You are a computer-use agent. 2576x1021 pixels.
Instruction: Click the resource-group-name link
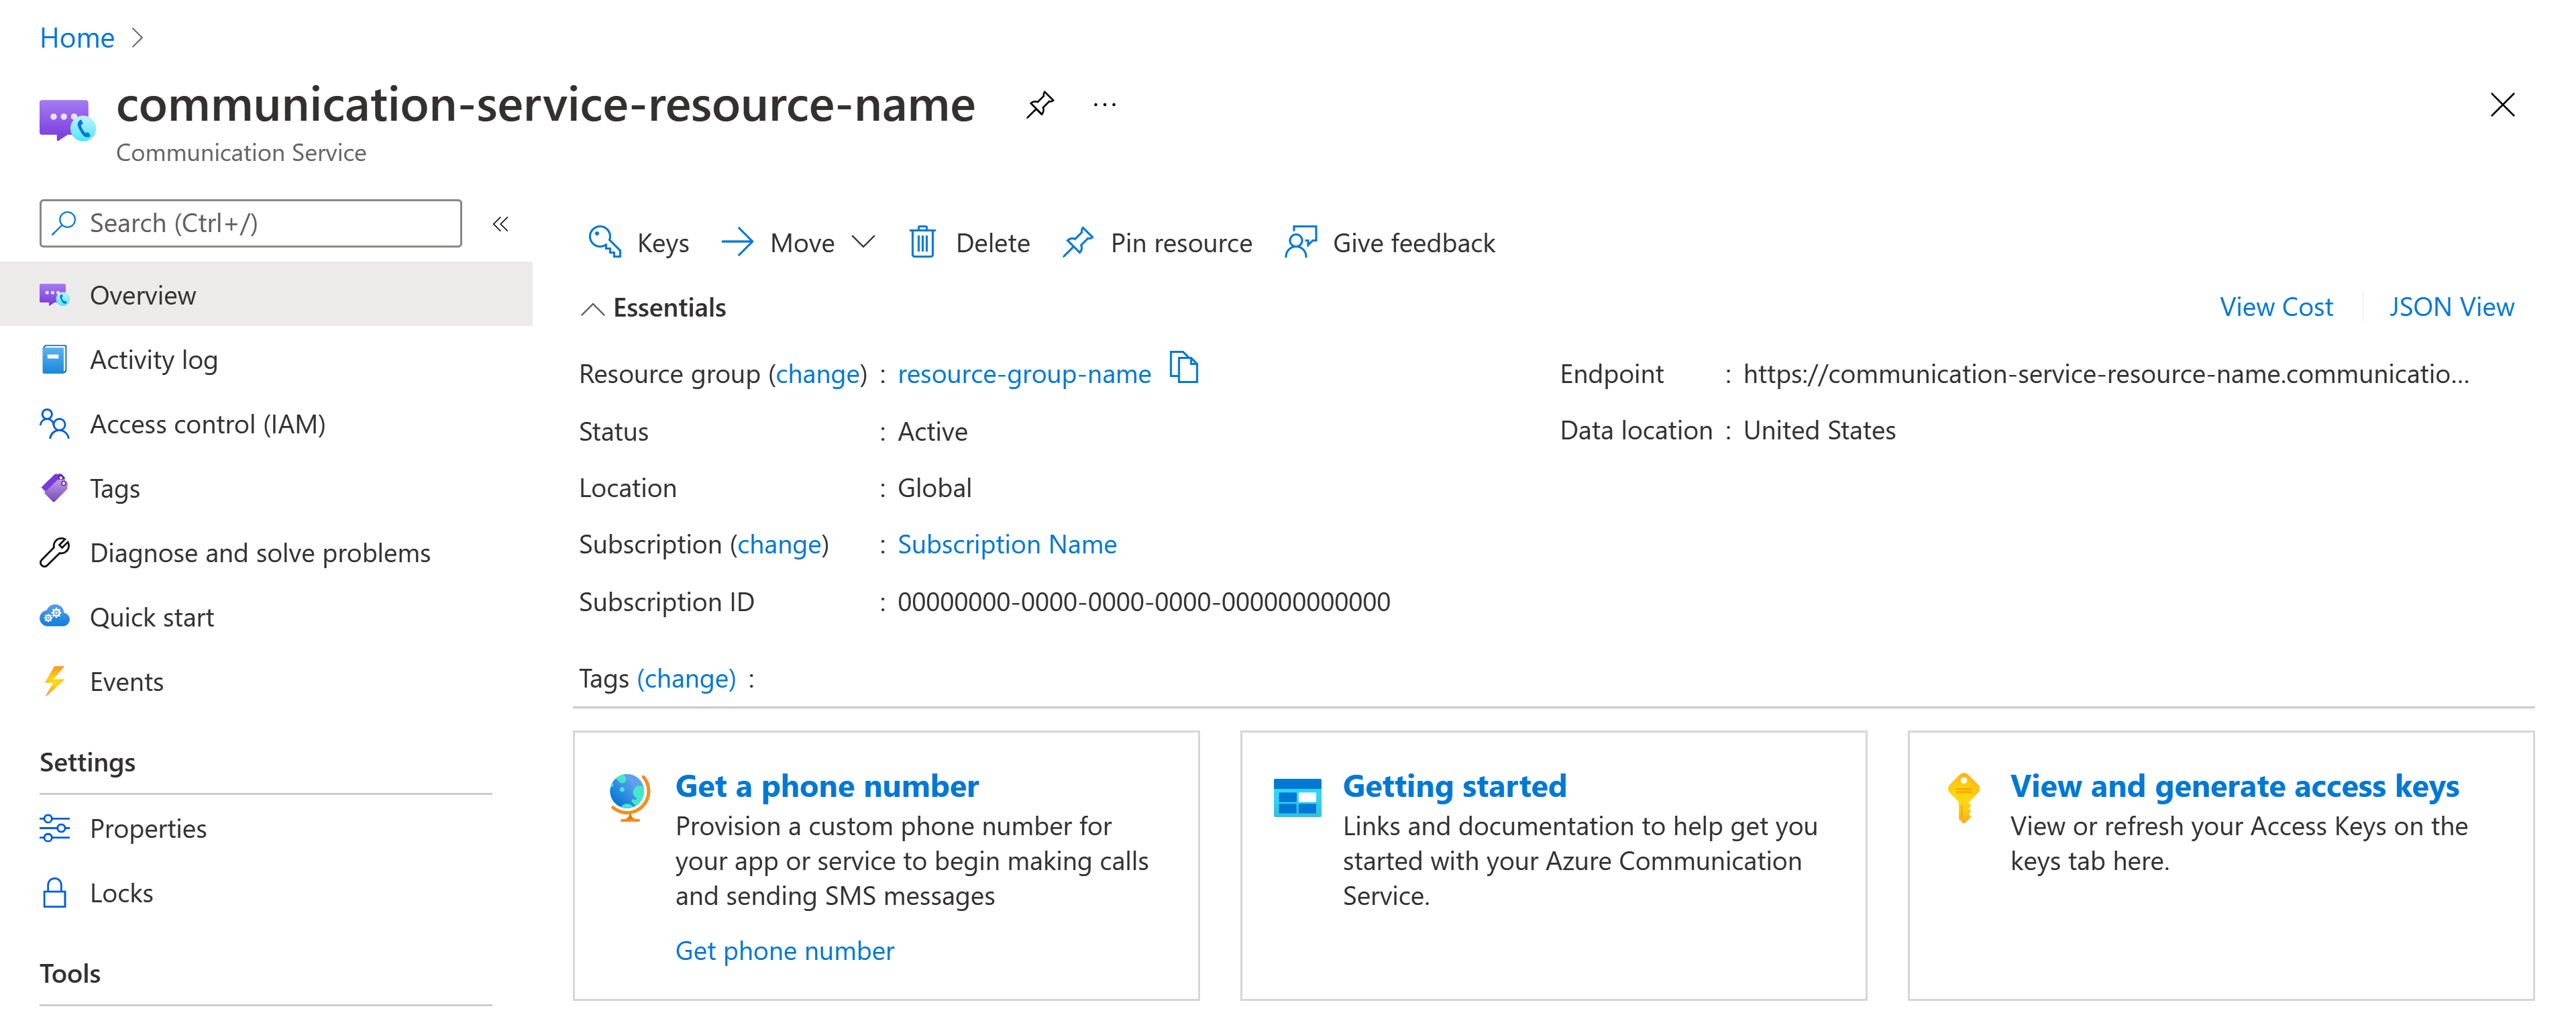pyautogui.click(x=1022, y=372)
